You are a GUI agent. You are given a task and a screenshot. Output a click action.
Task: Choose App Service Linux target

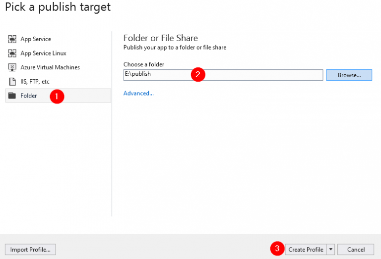pyautogui.click(x=43, y=53)
